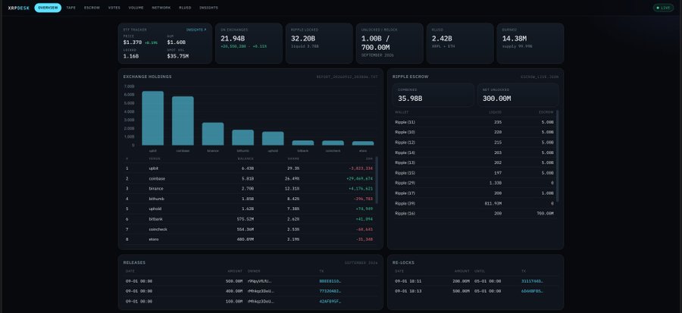Click coinbase change value +29,469,674
682x313 pixels.
[360, 179]
